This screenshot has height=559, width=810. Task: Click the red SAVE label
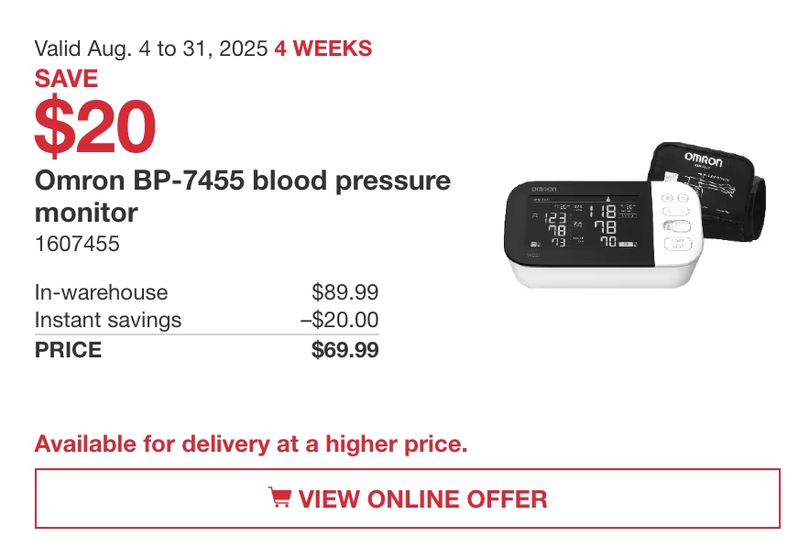(66, 79)
